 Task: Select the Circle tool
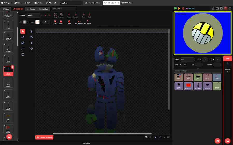32,49
